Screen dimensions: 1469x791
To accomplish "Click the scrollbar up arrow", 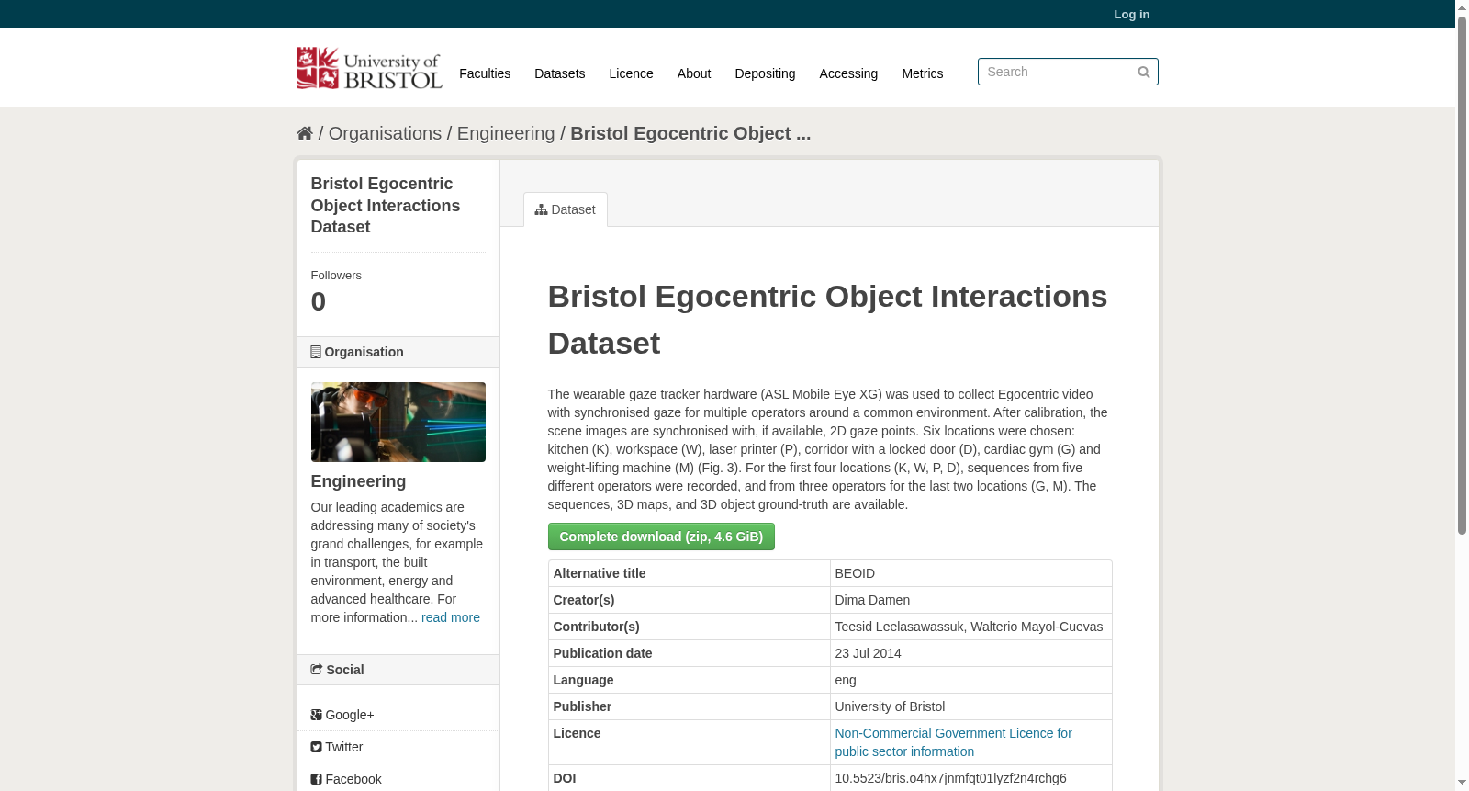I will click(1462, 7).
